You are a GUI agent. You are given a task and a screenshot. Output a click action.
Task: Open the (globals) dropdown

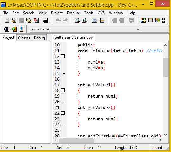click(85, 29)
